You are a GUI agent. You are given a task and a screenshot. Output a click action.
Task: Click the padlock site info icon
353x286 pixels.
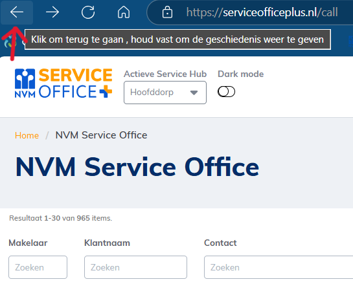[x=167, y=12]
